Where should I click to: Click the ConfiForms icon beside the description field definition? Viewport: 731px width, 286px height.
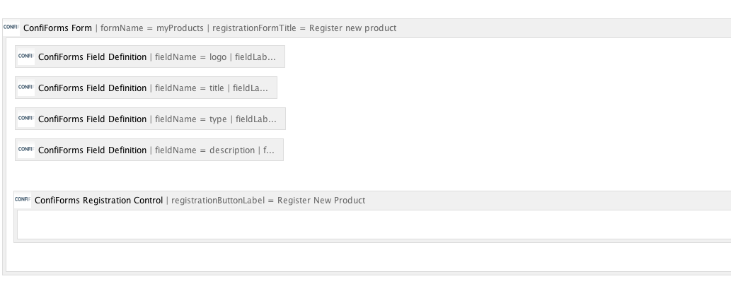pyautogui.click(x=26, y=150)
